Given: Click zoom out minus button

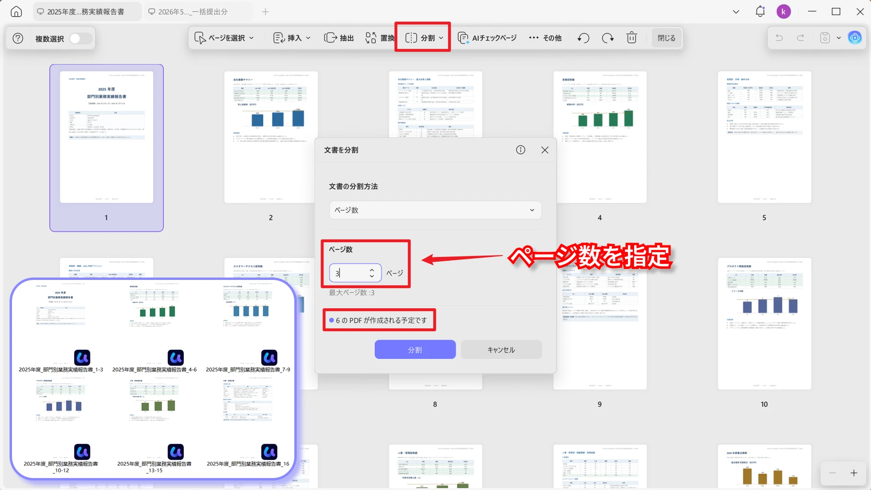Looking at the screenshot, I should [x=832, y=473].
